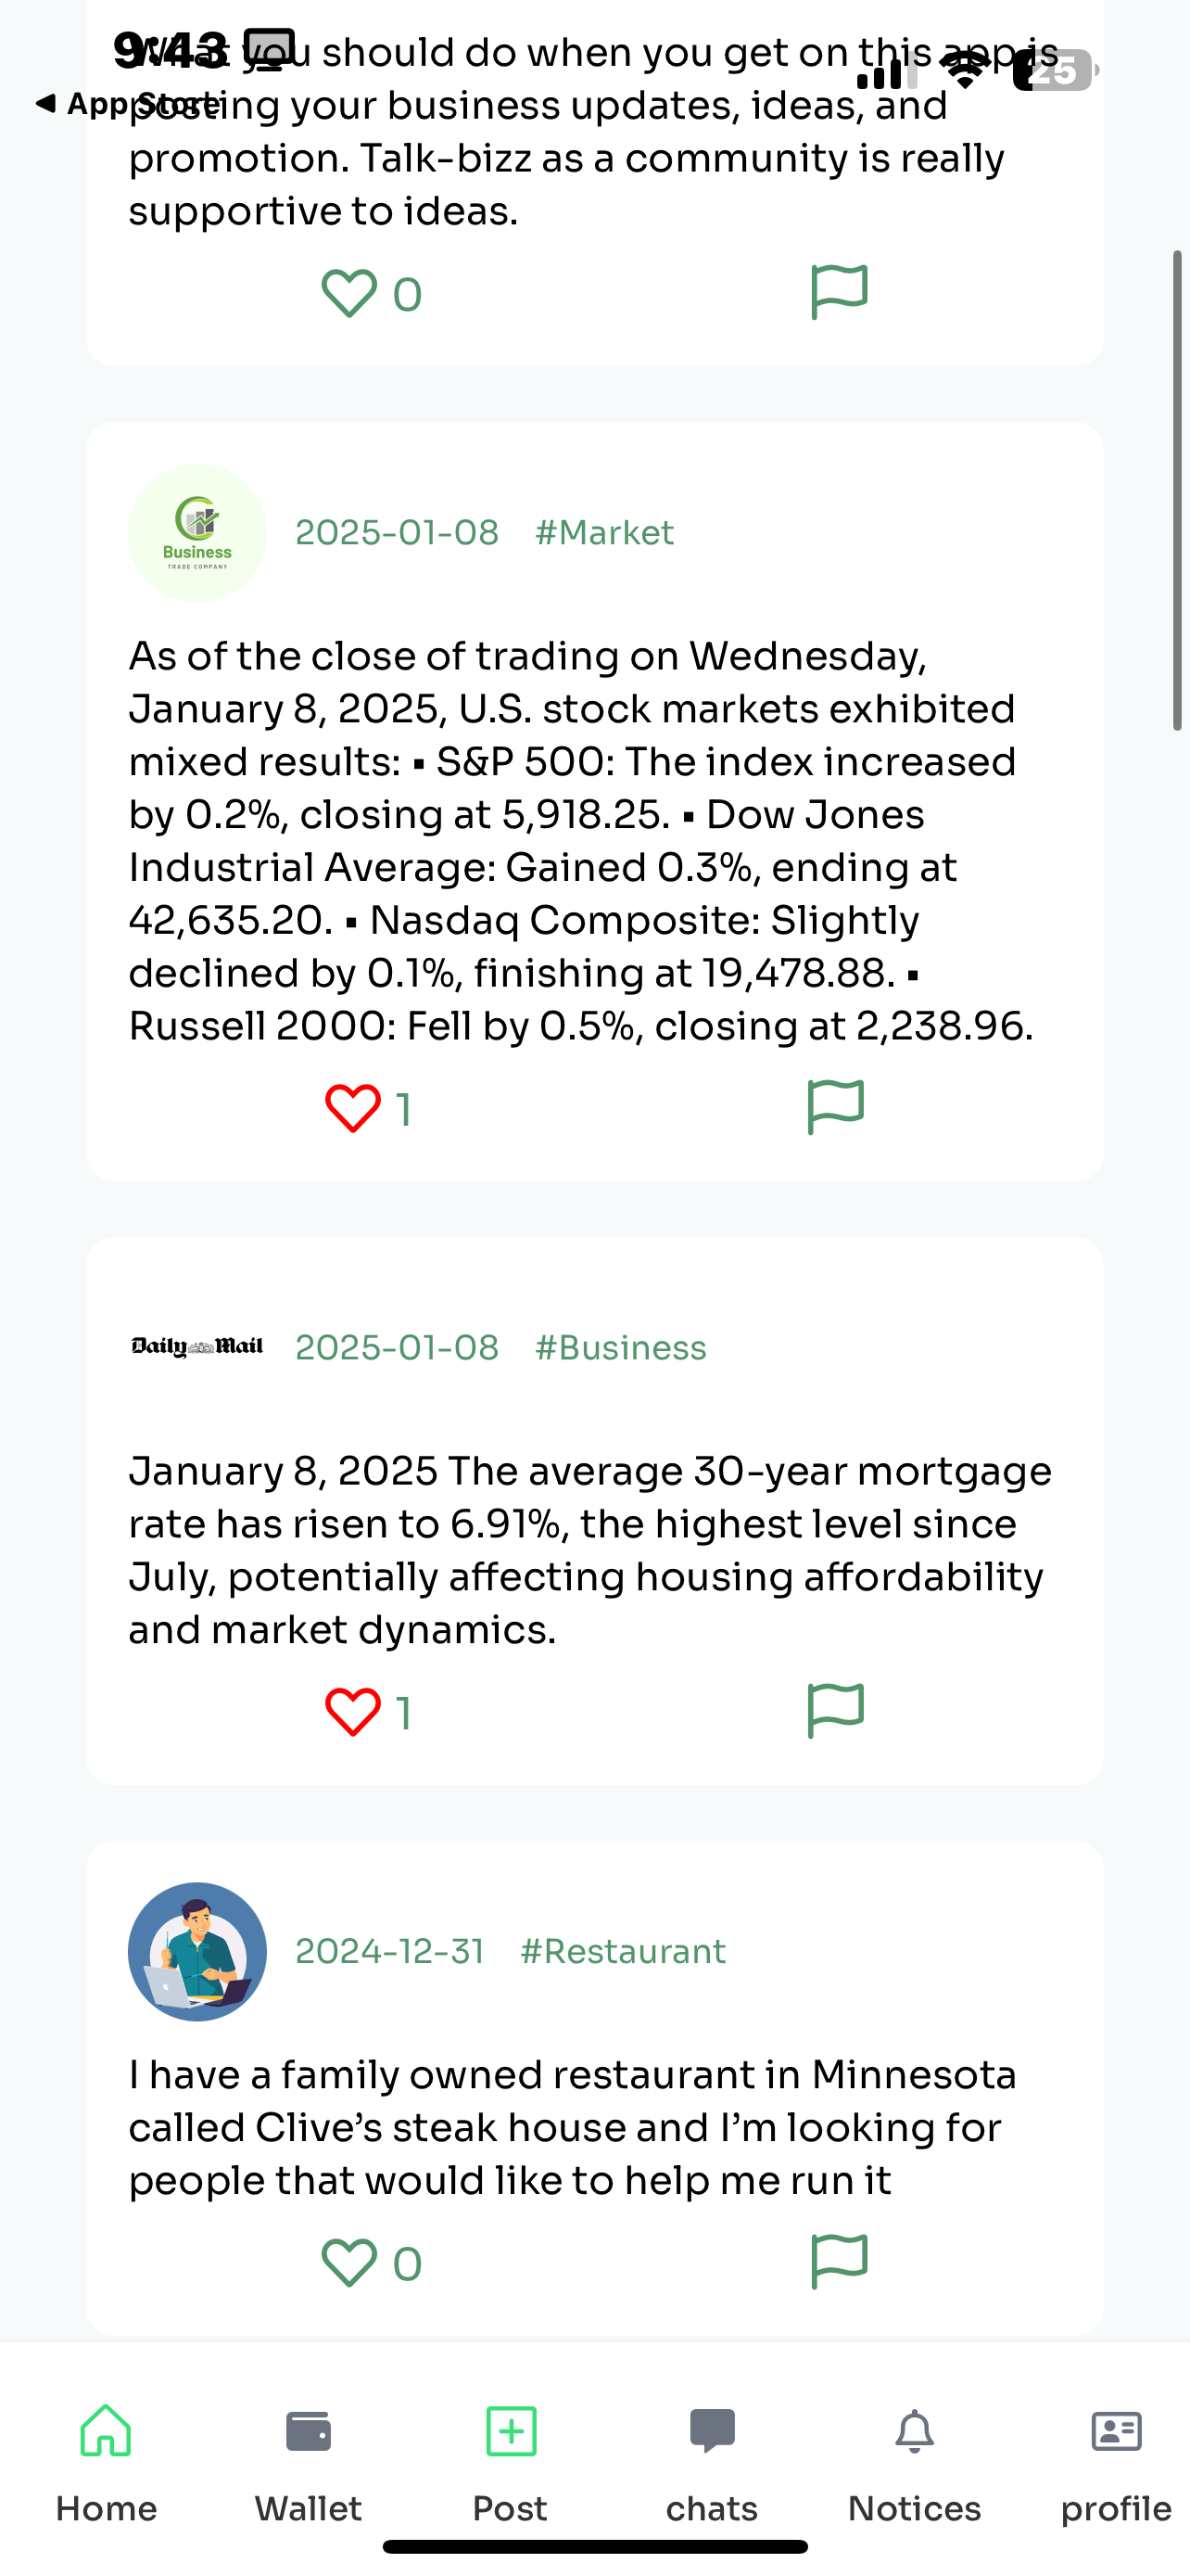Open the Wallet tab
Screen dimensions: 1190x2576
click(x=308, y=2455)
